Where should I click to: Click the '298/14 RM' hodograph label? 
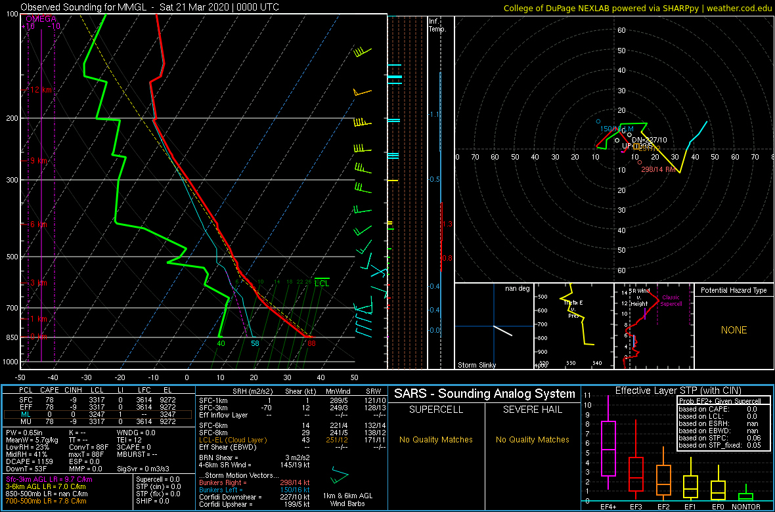[x=657, y=169]
